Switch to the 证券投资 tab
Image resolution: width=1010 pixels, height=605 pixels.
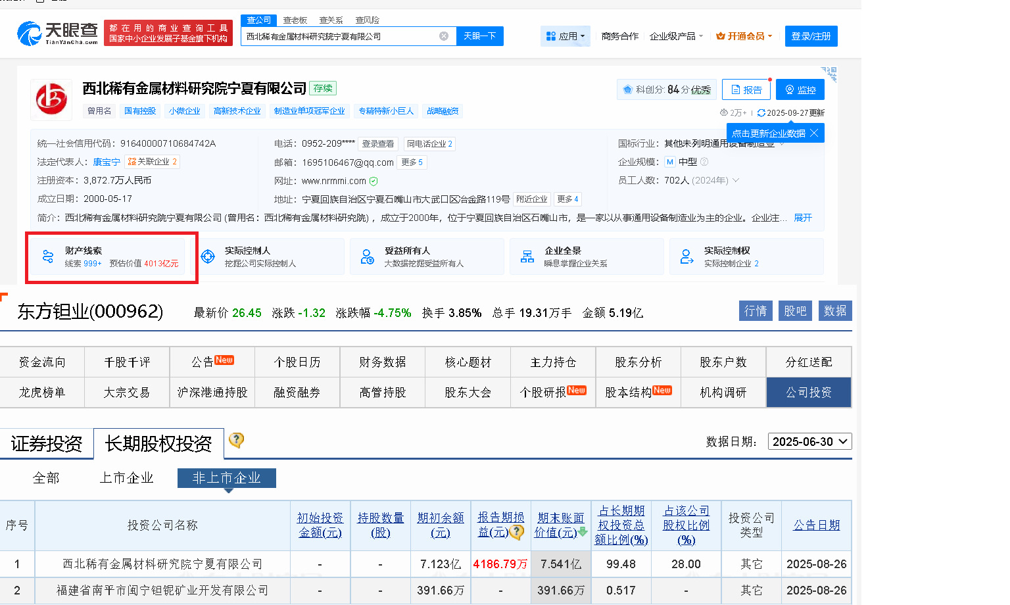(x=47, y=444)
